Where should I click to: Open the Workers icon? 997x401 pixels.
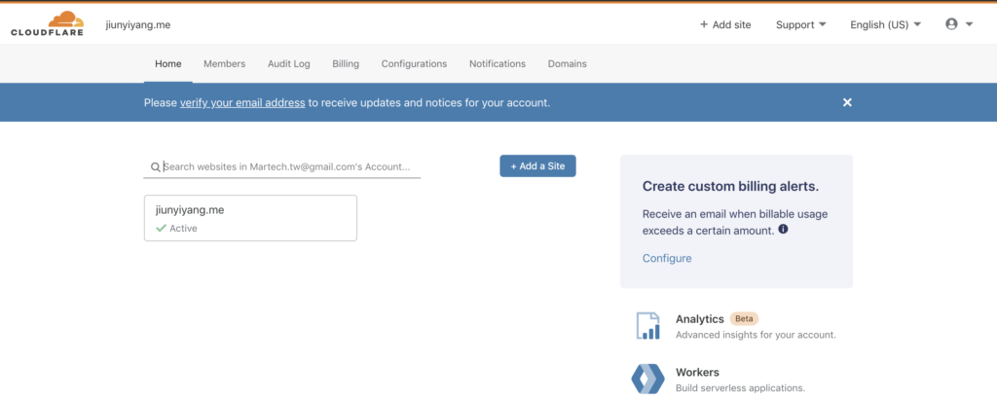tap(647, 379)
